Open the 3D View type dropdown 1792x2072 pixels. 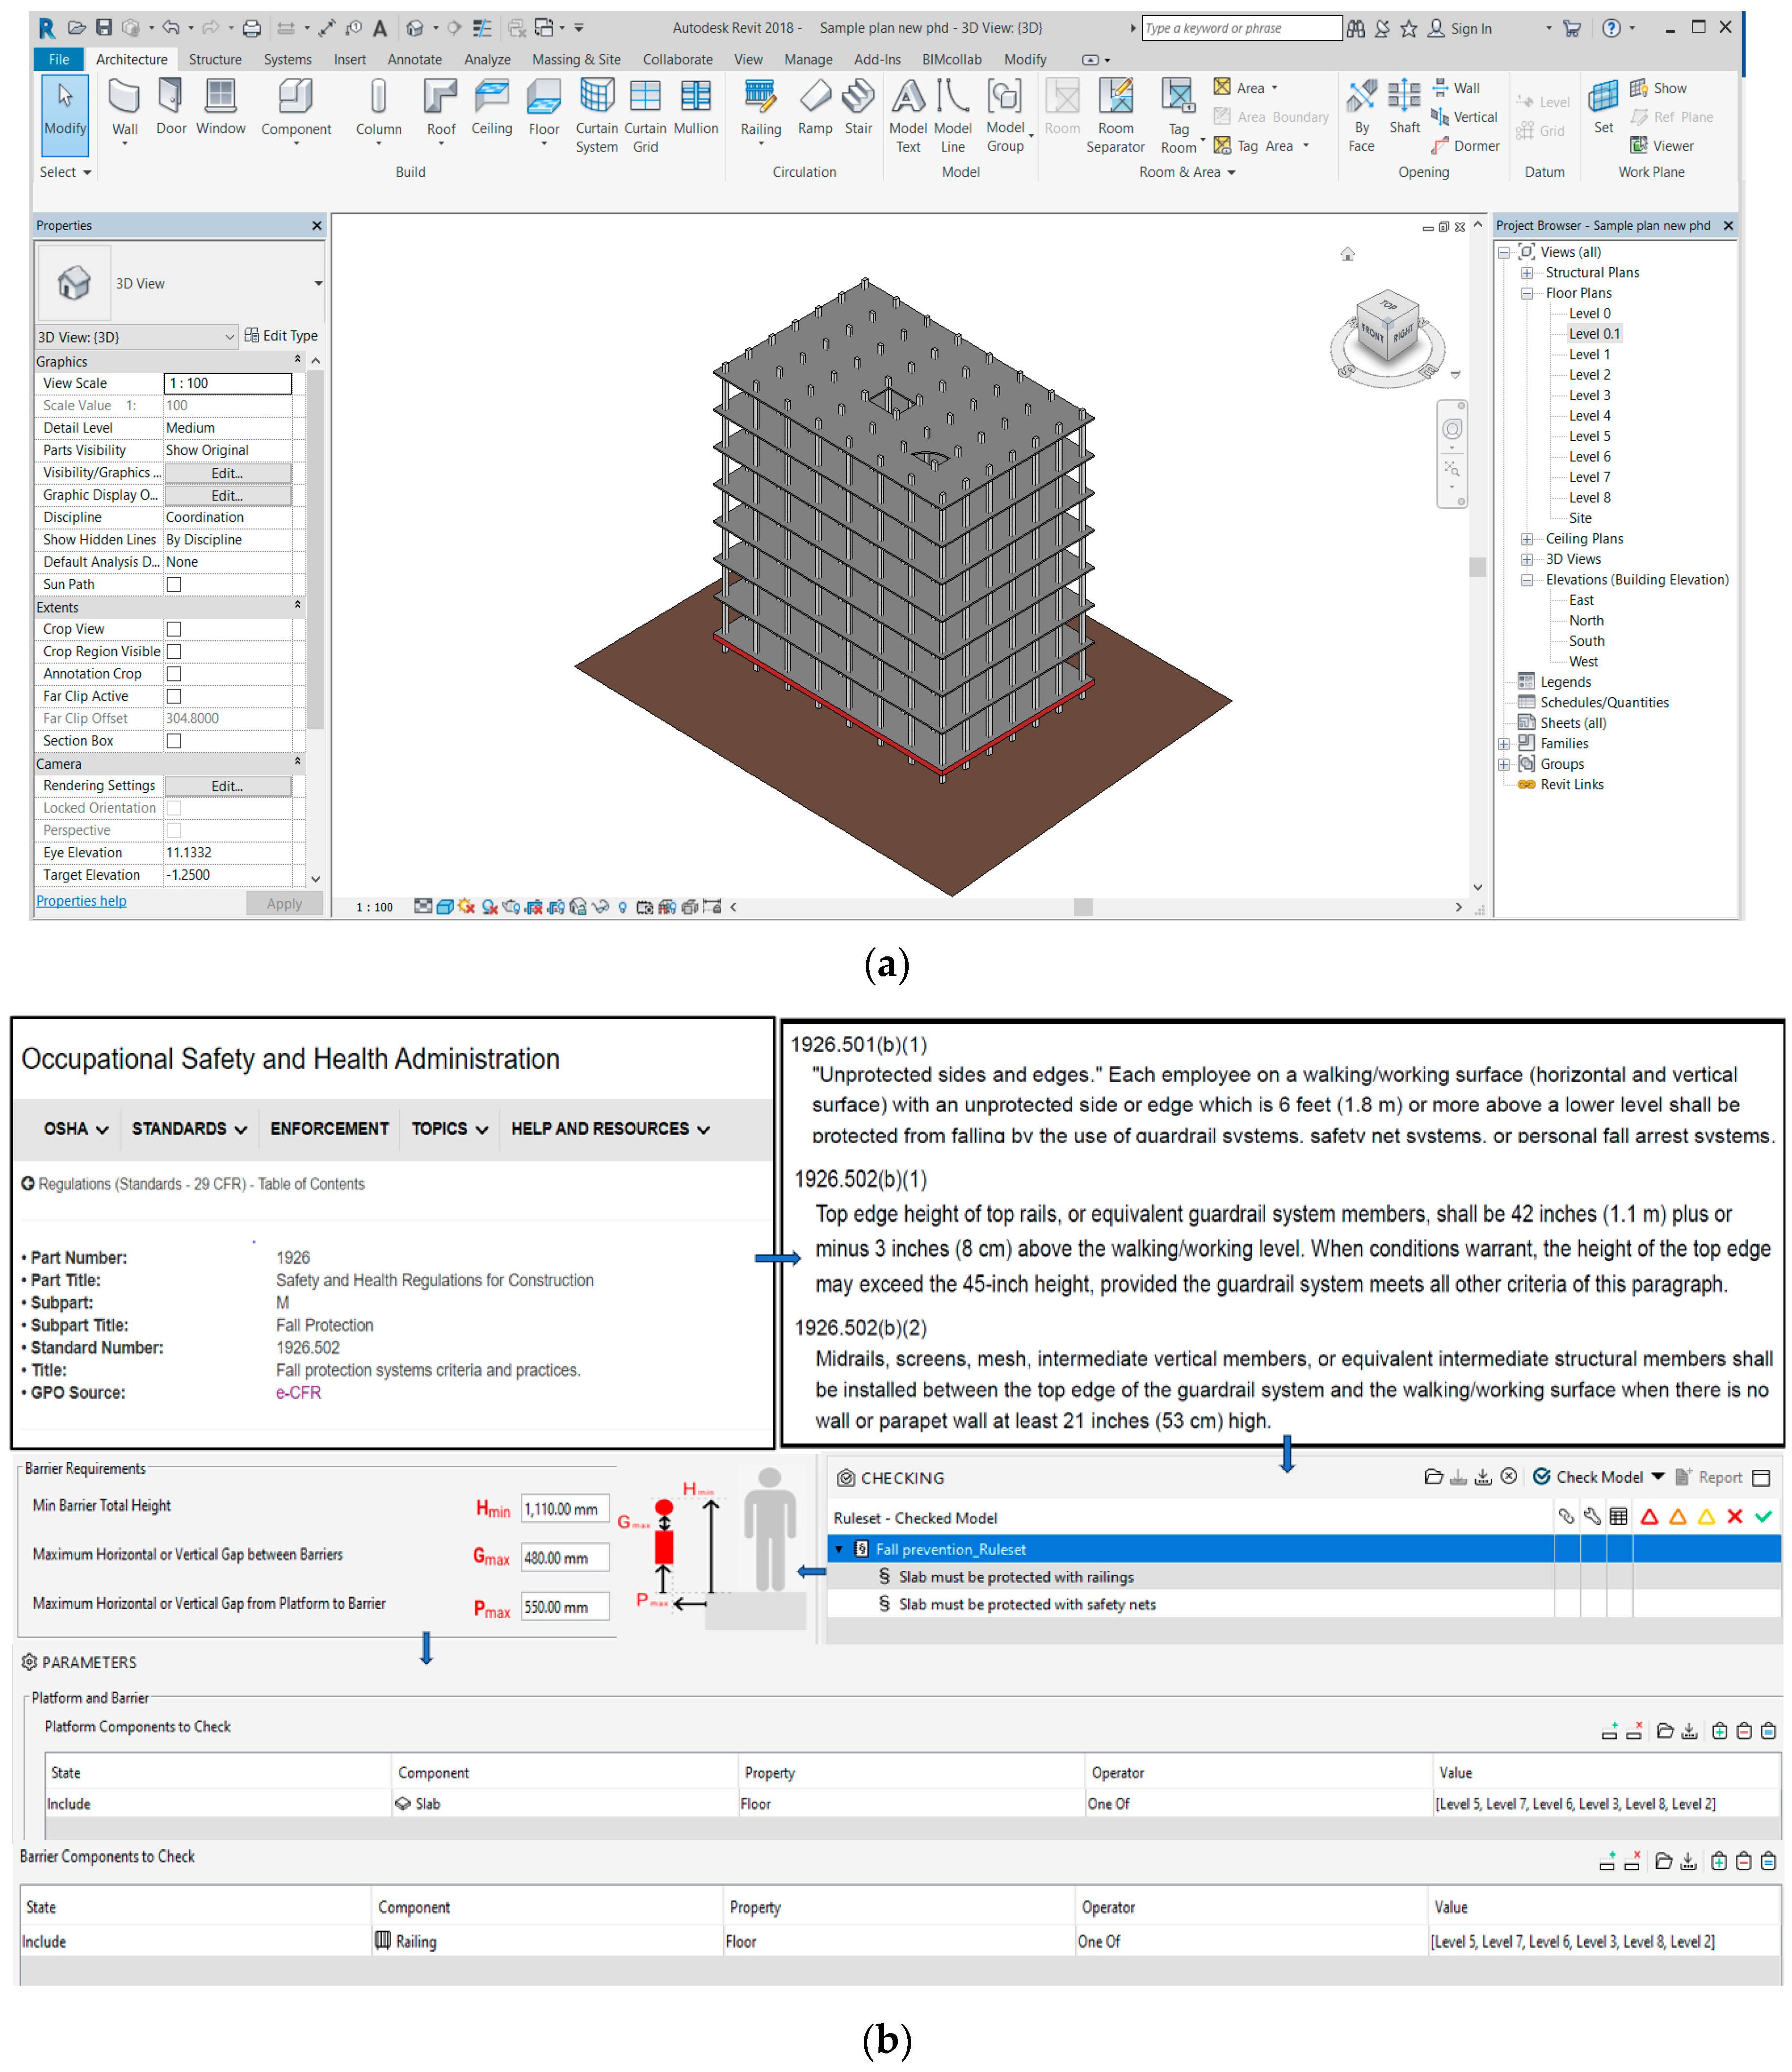[318, 284]
